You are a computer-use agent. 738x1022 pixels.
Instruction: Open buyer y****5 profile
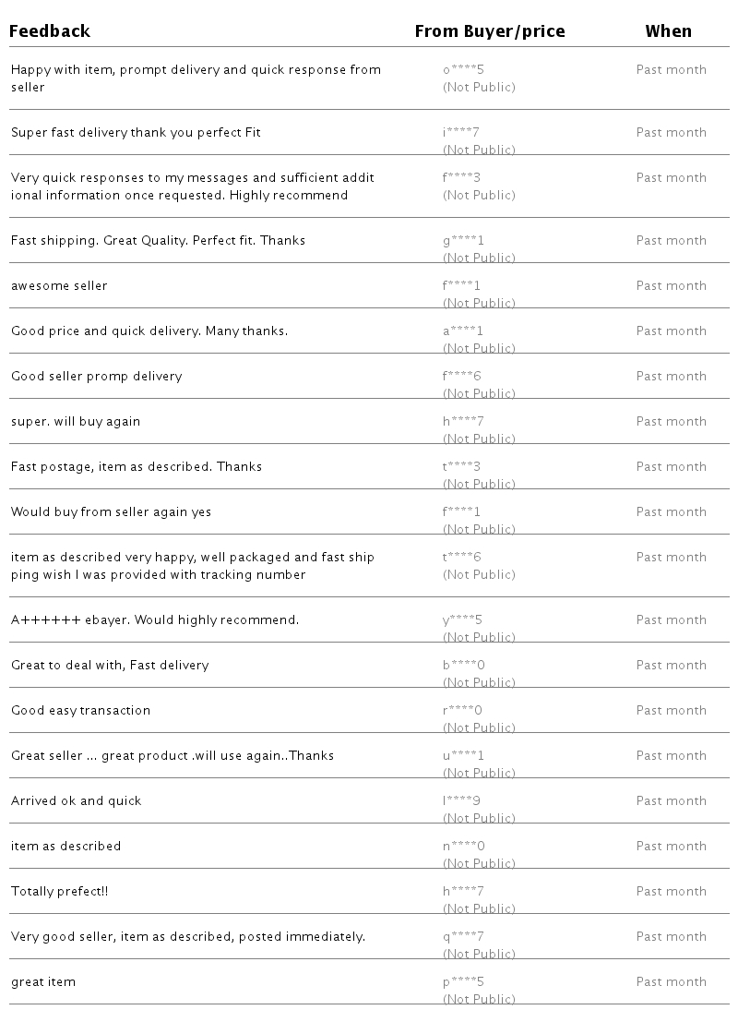pyautogui.click(x=463, y=620)
